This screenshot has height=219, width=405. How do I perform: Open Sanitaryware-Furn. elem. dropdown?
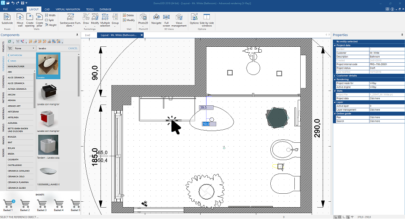point(70,20)
